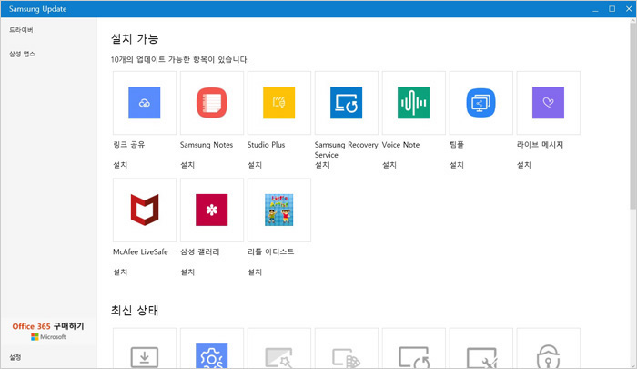Maximize the Samsung Update window
The width and height of the screenshot is (637, 369).
pos(612,8)
